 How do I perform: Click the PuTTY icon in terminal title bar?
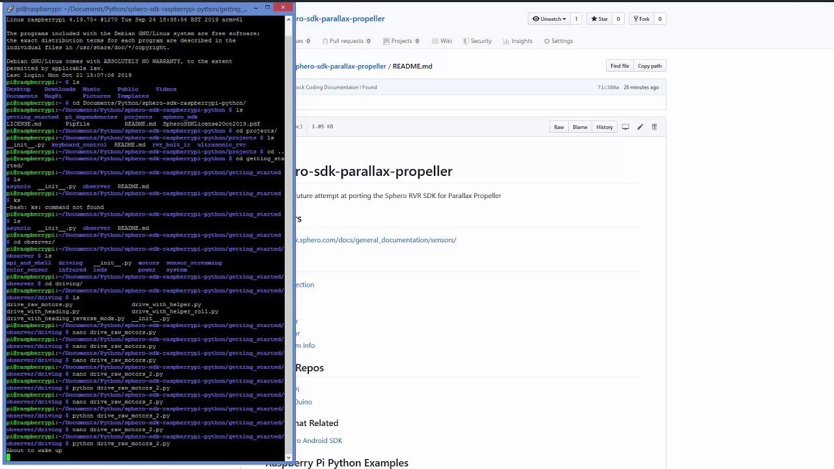10,8
